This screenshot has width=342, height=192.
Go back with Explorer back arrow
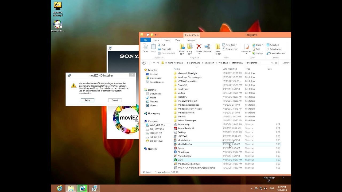tap(144, 63)
